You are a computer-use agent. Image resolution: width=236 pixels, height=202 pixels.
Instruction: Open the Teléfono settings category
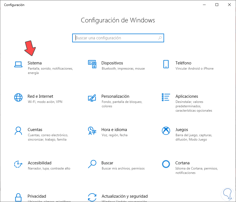tap(183, 63)
